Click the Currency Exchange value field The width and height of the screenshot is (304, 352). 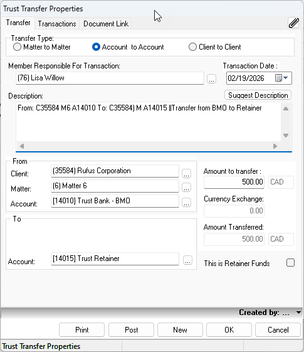pyautogui.click(x=234, y=211)
